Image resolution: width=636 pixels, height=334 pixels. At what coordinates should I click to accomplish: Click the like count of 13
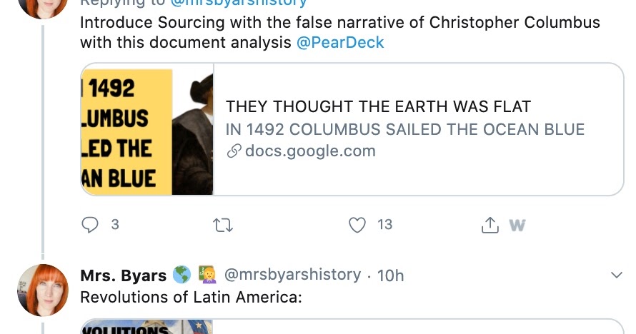tap(384, 225)
